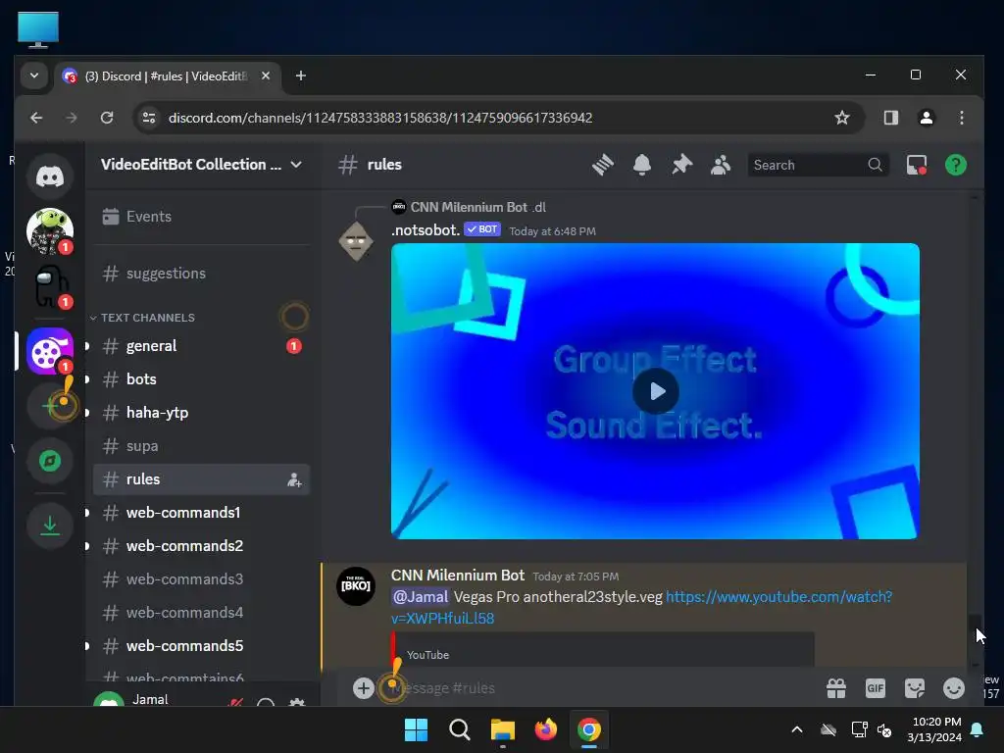Viewport: 1004px width, 753px height.
Task: Bookmark this page with star icon
Action: tap(842, 118)
